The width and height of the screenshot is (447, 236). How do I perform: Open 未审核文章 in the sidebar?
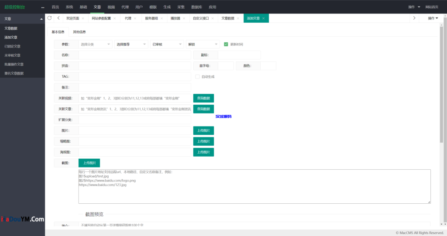tap(13, 55)
